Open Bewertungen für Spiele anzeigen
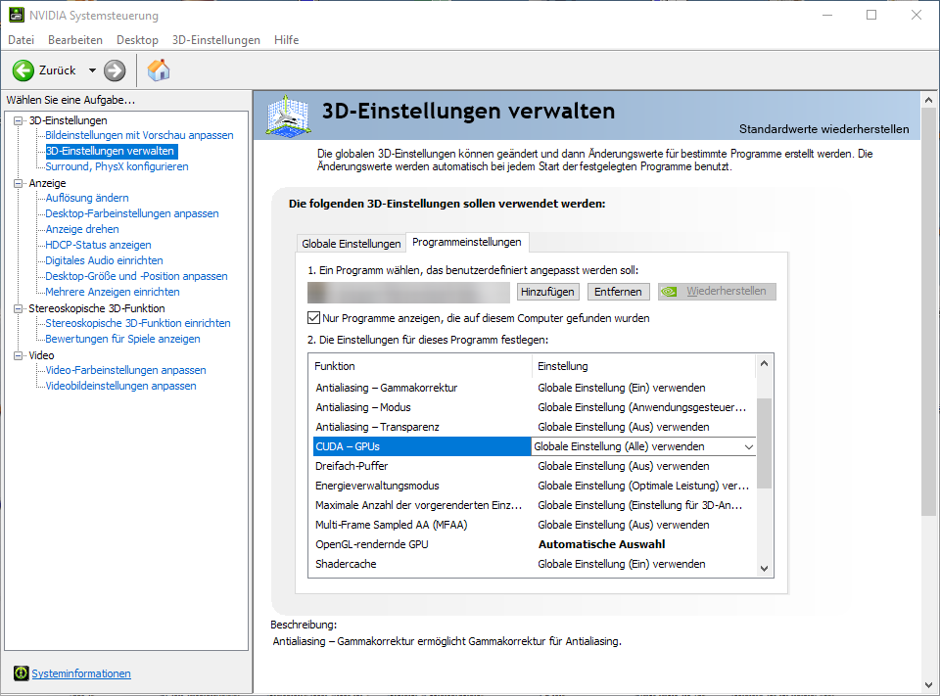 (123, 339)
